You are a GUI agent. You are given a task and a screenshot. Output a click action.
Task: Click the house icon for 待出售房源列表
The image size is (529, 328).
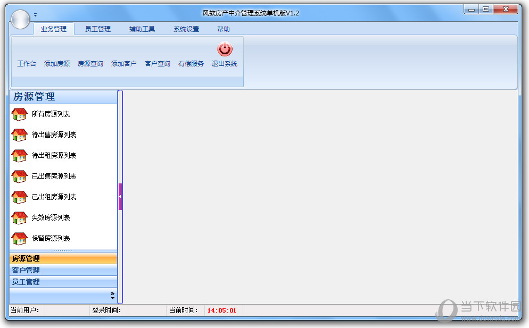tap(19, 135)
